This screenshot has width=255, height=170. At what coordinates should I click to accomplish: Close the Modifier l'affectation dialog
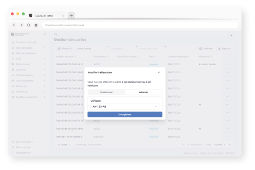pyautogui.click(x=159, y=72)
